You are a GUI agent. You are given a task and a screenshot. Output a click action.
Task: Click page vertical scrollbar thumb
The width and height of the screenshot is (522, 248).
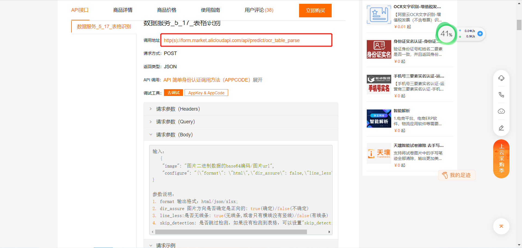pyautogui.click(x=519, y=25)
